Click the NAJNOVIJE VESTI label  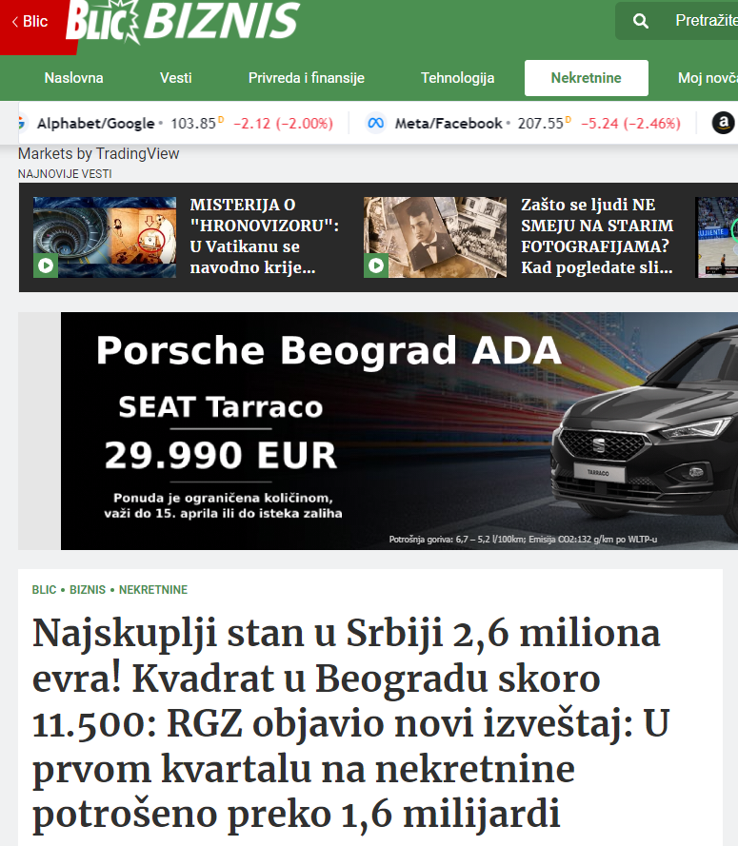tap(65, 174)
